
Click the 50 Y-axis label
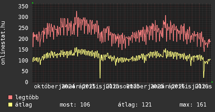click(25, 71)
